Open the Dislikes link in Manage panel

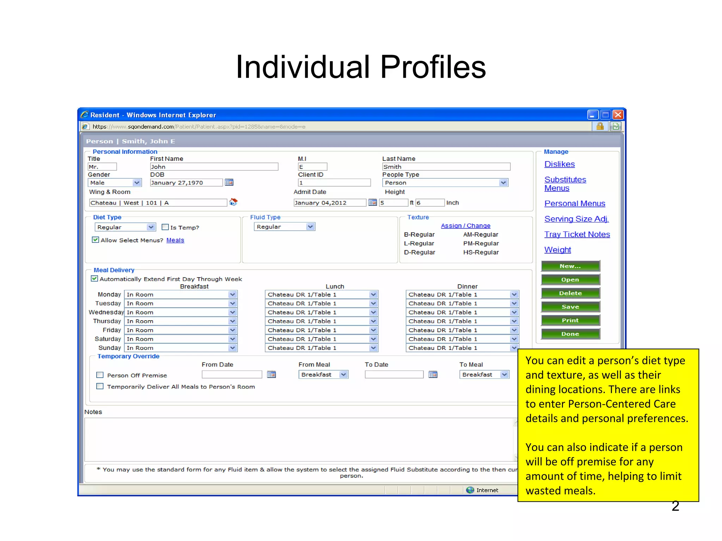pos(559,164)
